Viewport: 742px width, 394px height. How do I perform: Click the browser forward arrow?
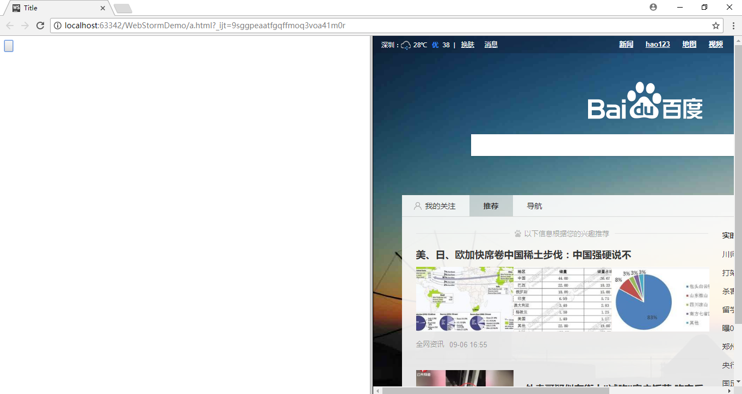25,26
